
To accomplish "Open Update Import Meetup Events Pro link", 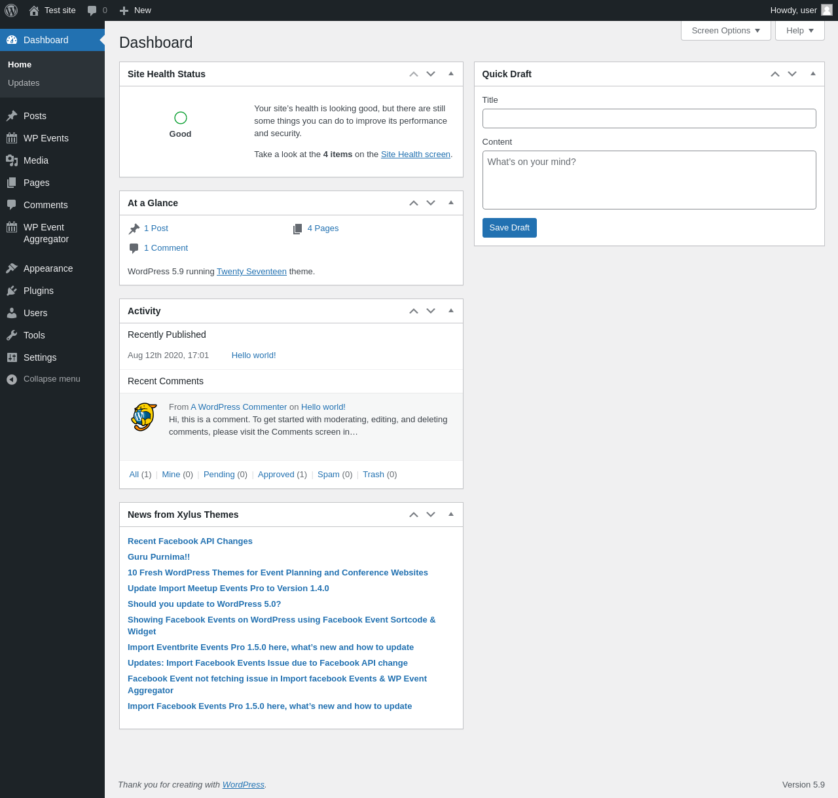I will pos(228,589).
